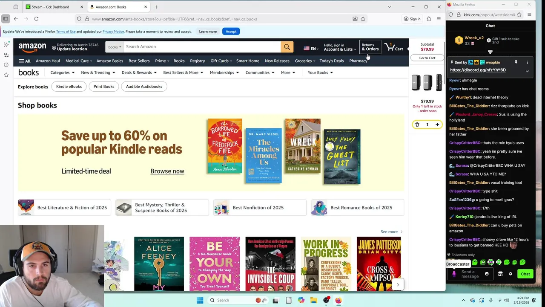Open Best Sellers in Amazon nav

tap(139, 61)
